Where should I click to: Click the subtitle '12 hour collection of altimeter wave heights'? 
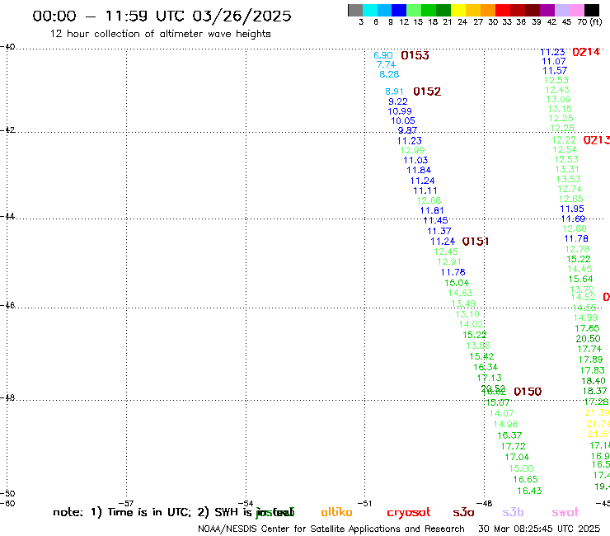tap(160, 34)
